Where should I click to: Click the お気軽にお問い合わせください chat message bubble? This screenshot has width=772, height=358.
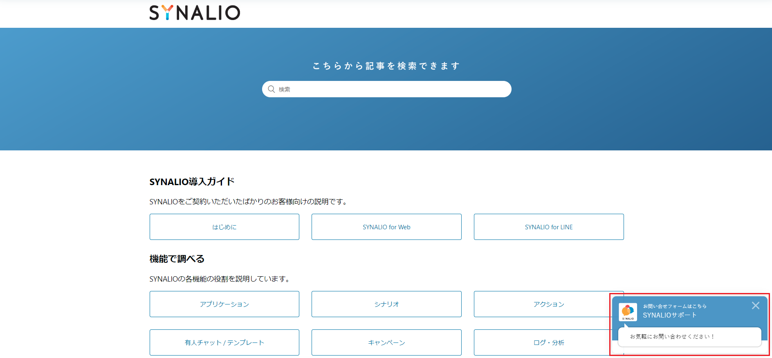pyautogui.click(x=689, y=337)
